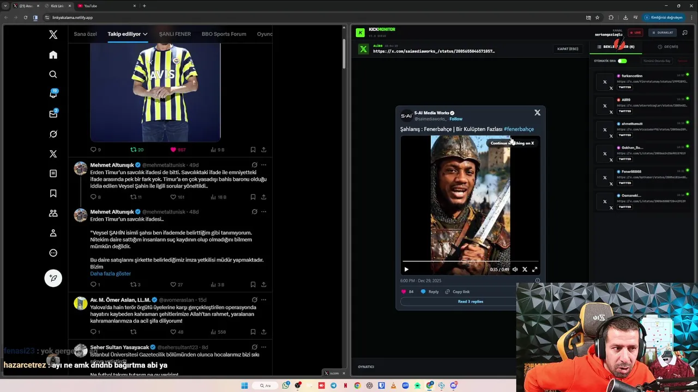Switch to the YouTube browser tab

[x=106, y=6]
